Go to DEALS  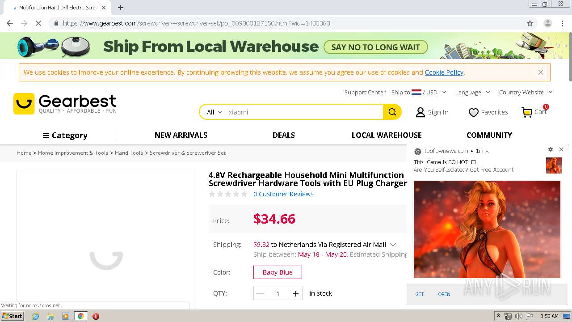click(284, 135)
